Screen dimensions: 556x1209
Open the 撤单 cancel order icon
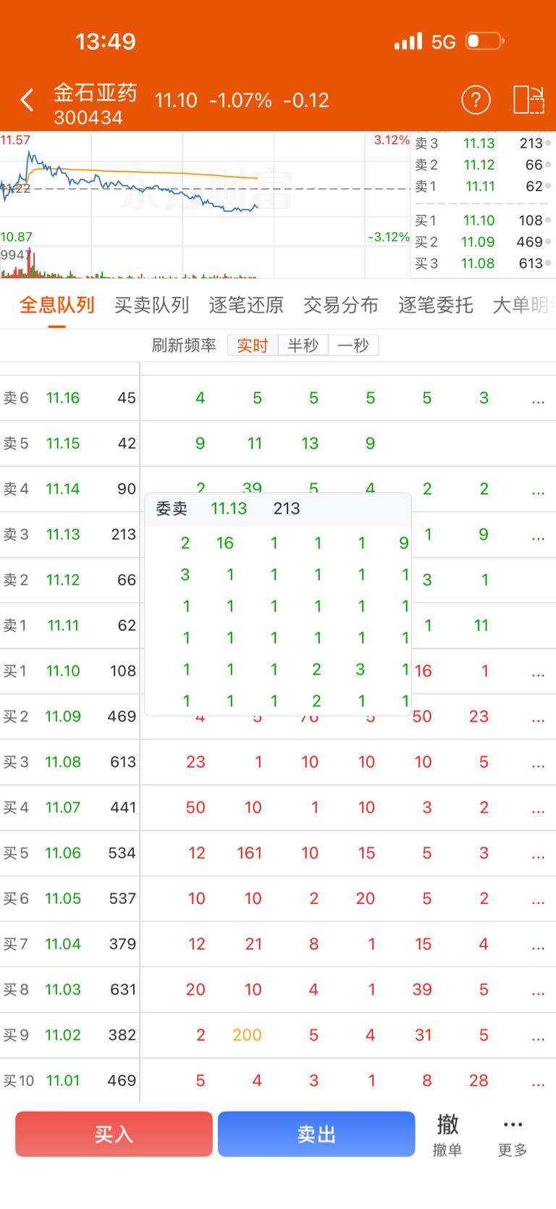point(447,1134)
